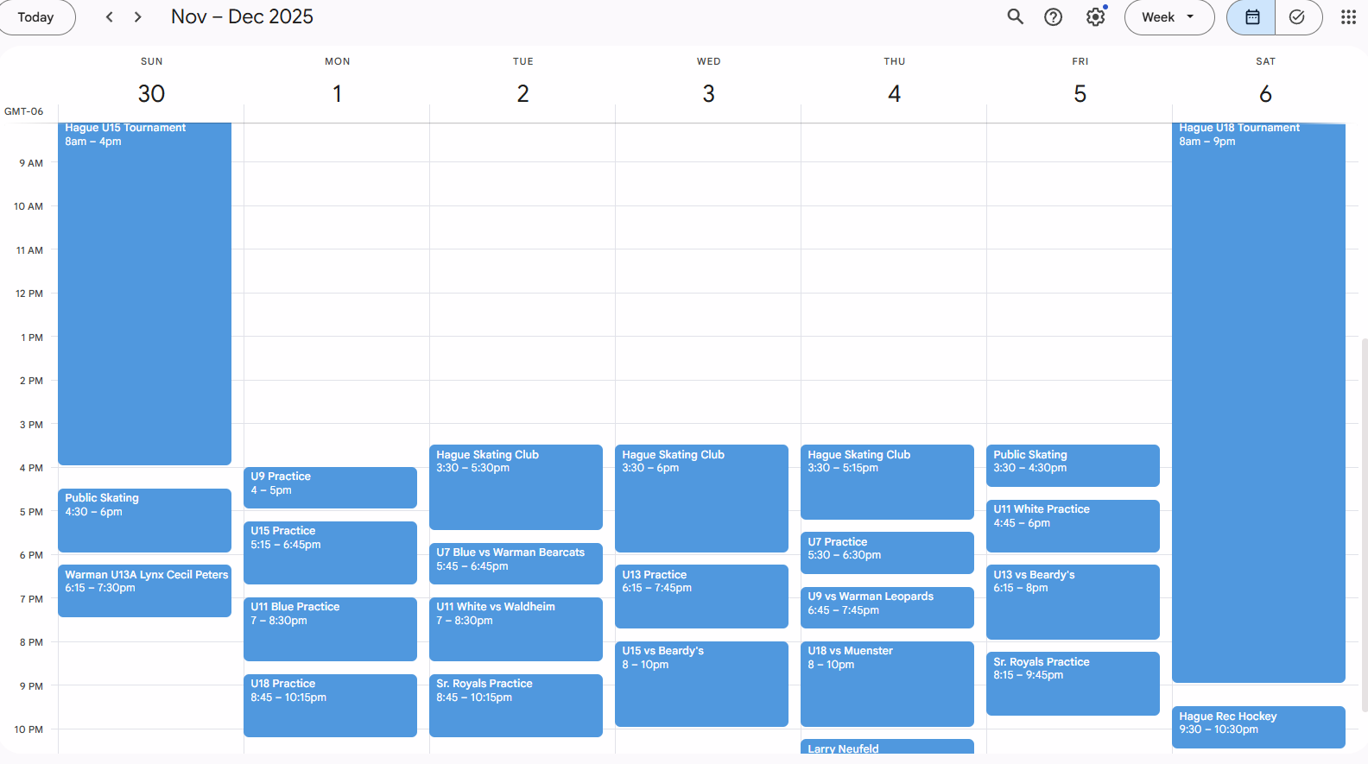
Task: Click the Today button
Action: (36, 17)
